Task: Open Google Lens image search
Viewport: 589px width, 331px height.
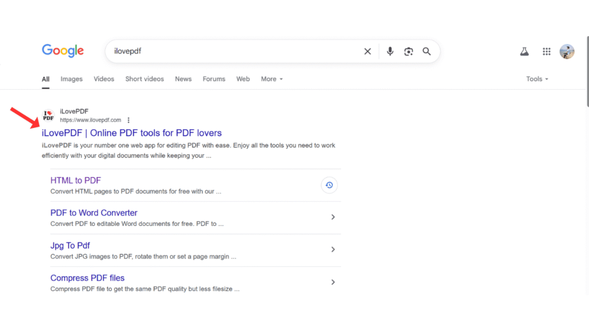Action: (408, 51)
